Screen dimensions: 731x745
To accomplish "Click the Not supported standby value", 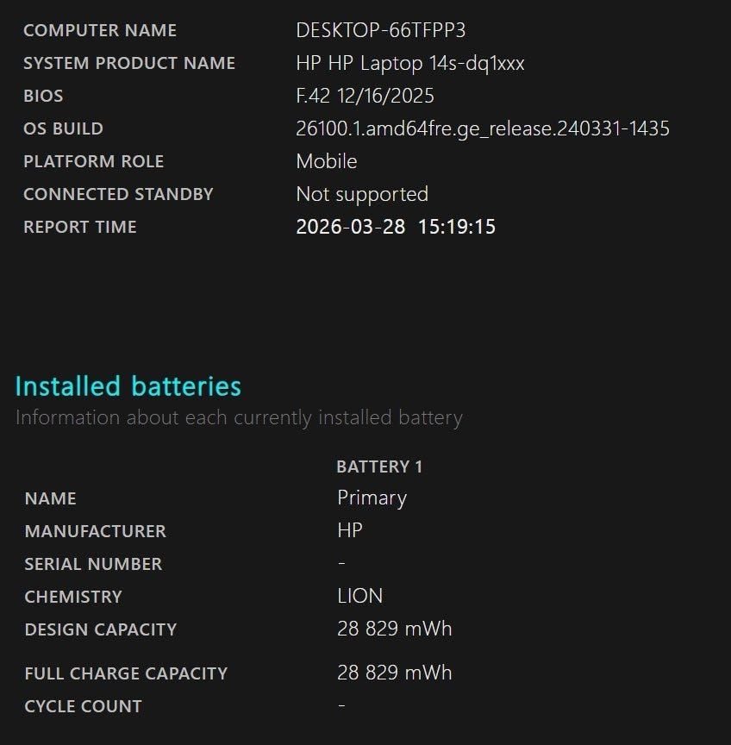I will coord(362,194).
